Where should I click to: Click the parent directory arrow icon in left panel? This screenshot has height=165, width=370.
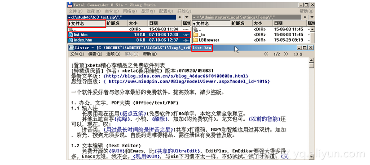click(x=70, y=30)
